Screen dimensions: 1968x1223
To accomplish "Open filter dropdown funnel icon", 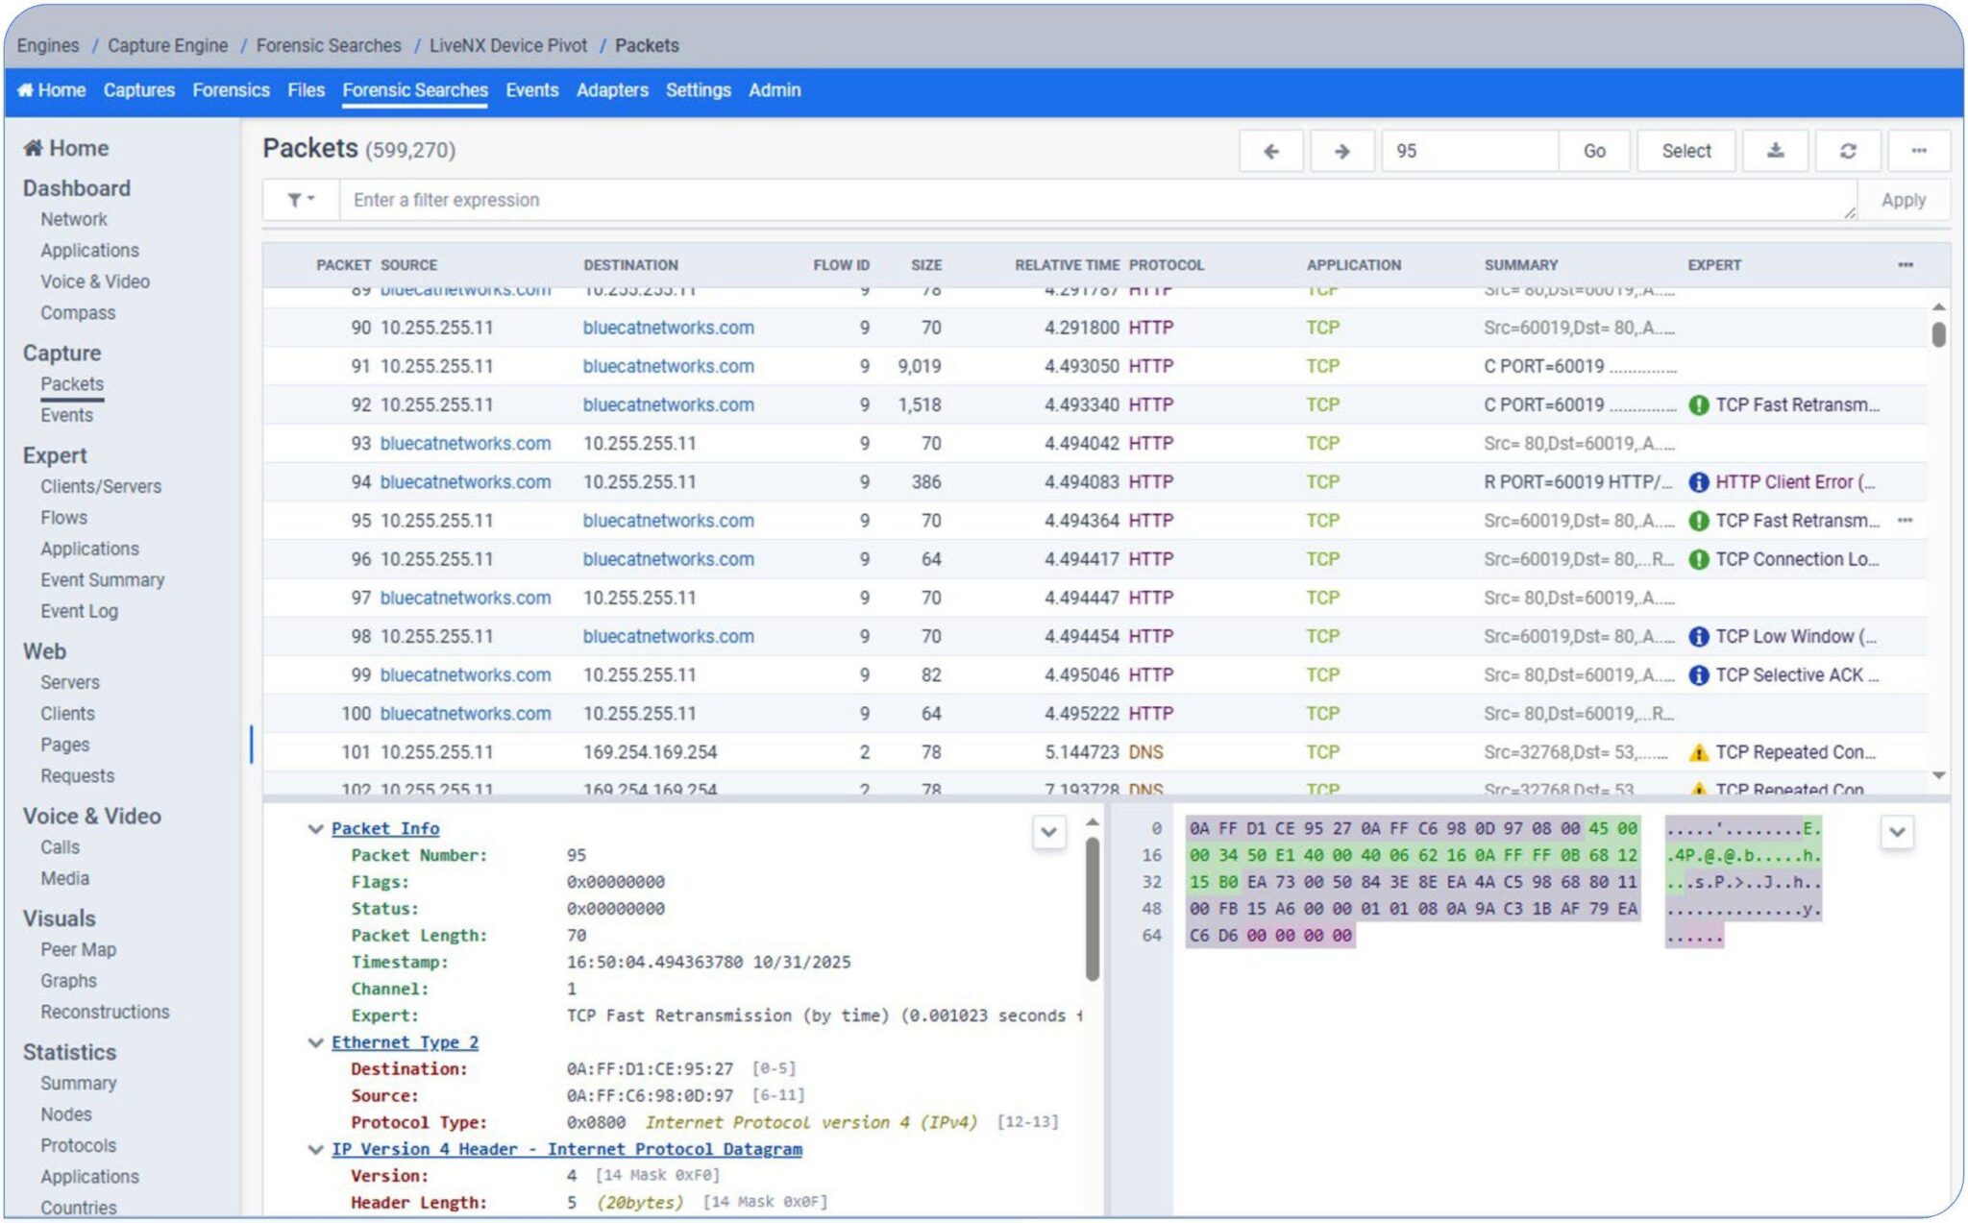I will 301,200.
